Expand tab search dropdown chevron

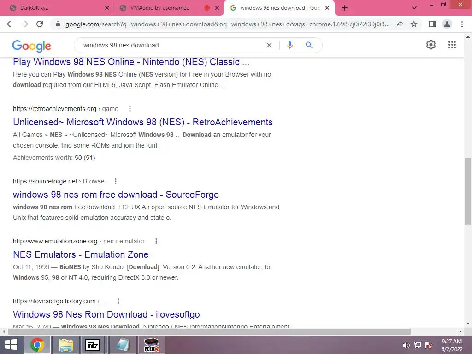(414, 8)
